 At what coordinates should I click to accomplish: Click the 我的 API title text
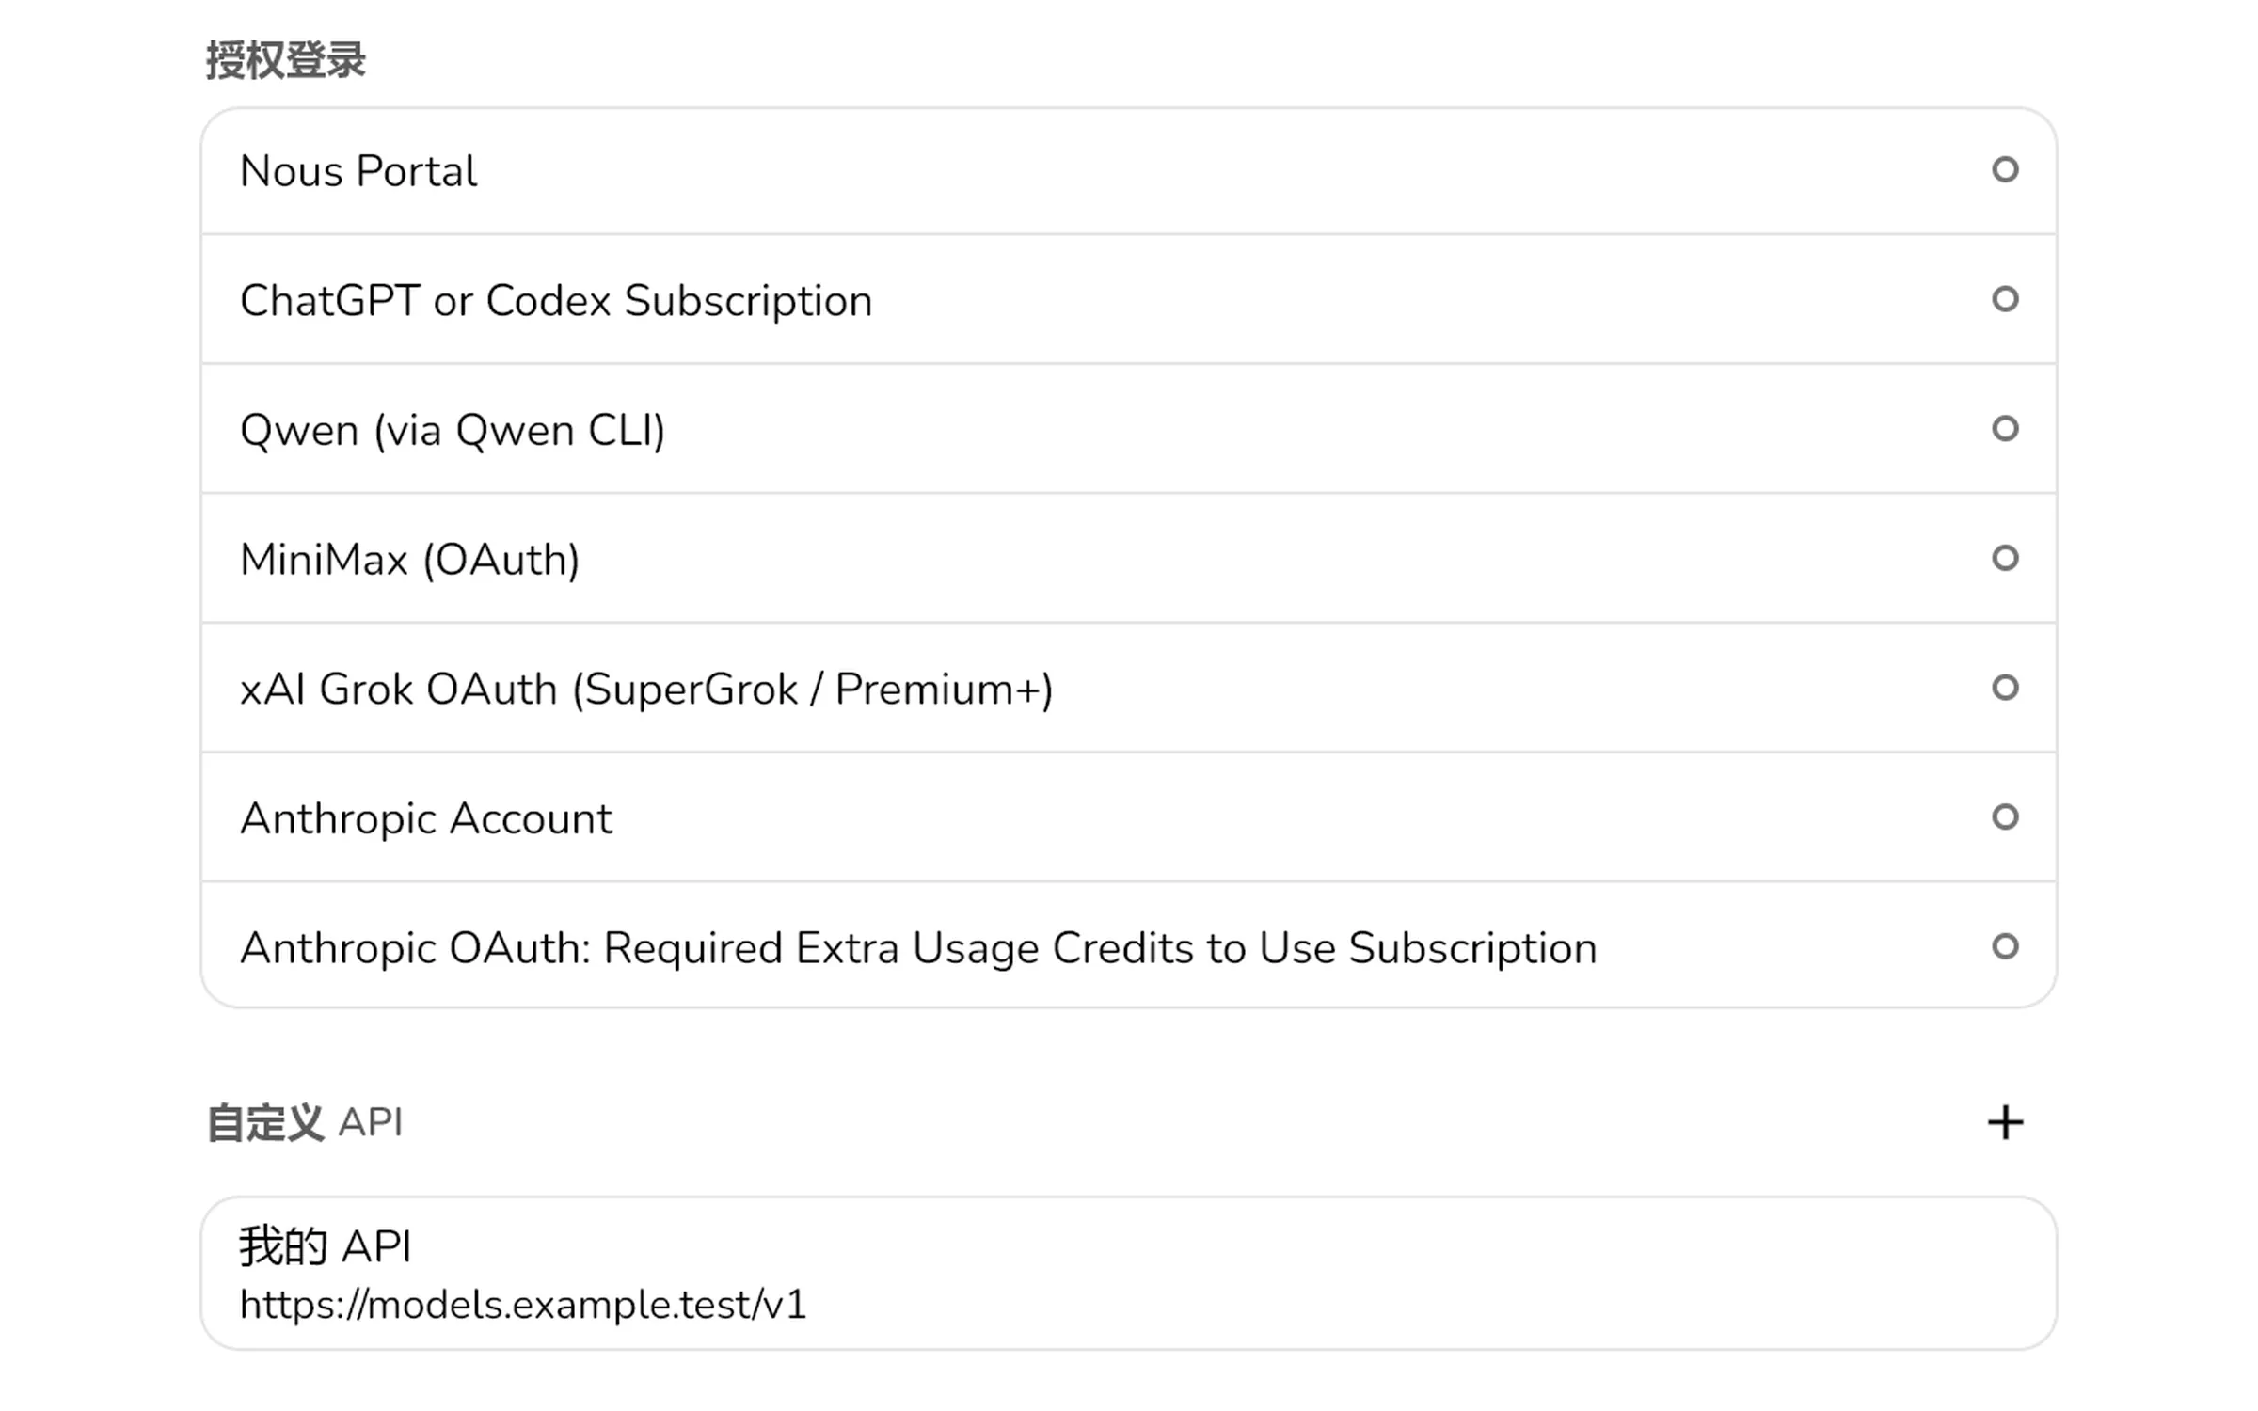(x=326, y=1246)
